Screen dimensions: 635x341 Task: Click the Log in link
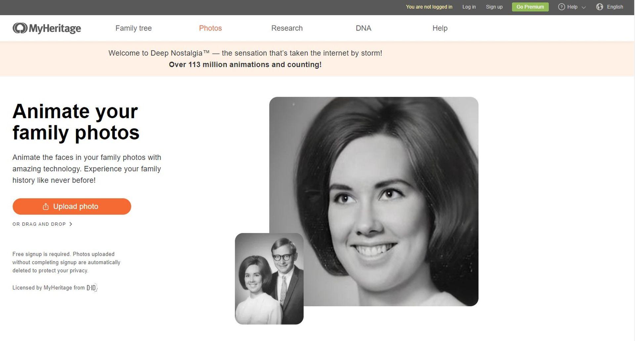point(469,7)
